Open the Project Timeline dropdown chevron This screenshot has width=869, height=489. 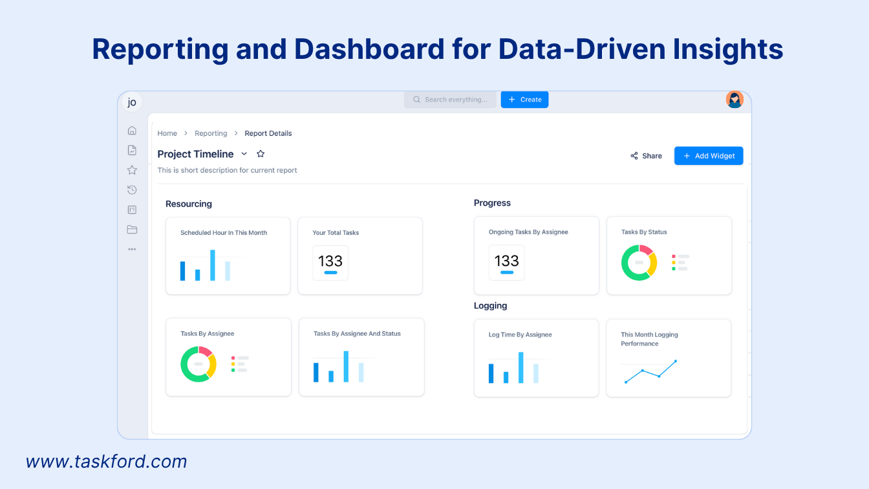point(244,154)
